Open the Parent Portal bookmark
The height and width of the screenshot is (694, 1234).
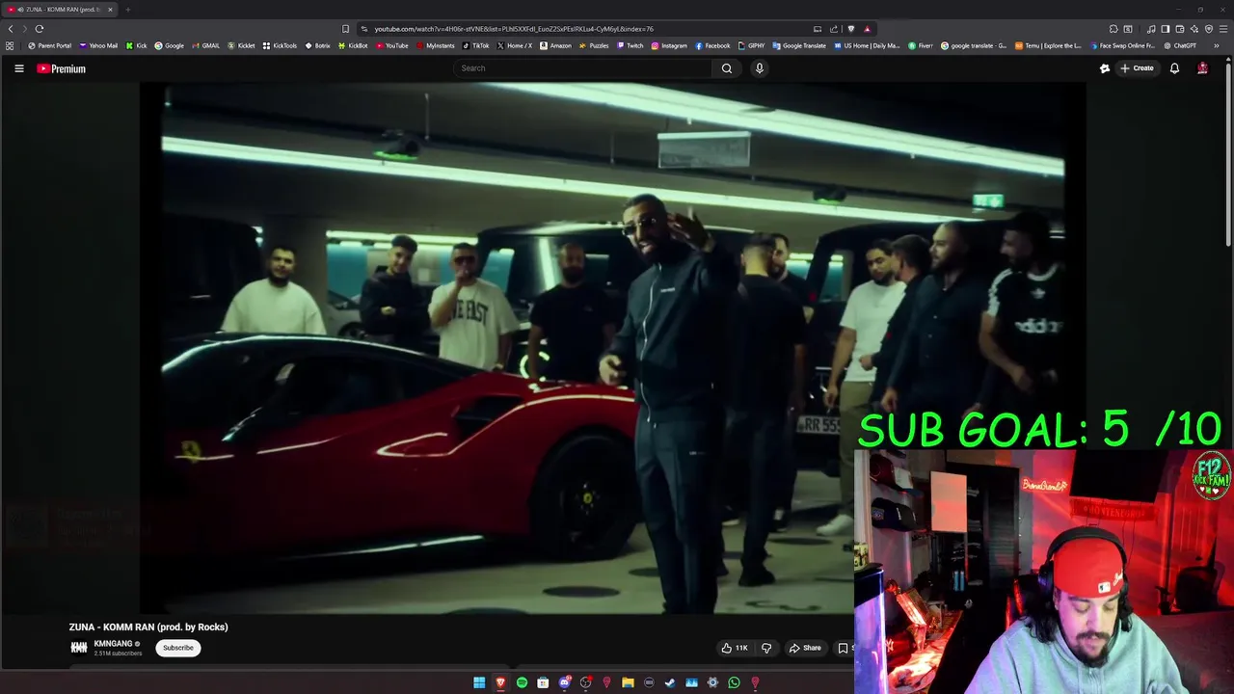point(49,45)
